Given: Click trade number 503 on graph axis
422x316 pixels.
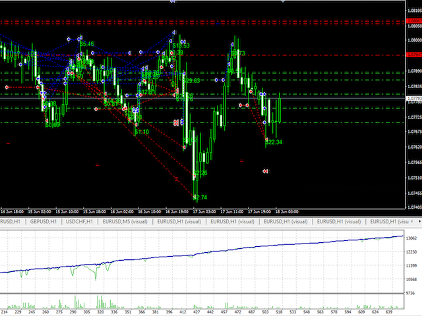Looking at the screenshot, I should (265, 312).
